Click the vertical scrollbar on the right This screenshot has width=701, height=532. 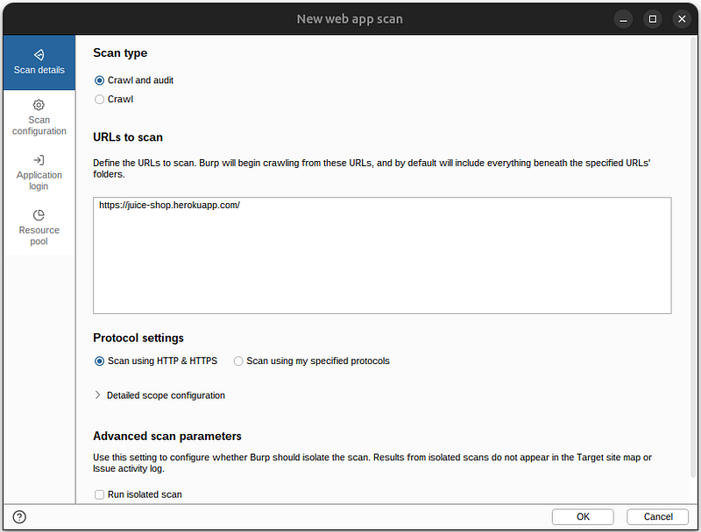click(x=694, y=259)
